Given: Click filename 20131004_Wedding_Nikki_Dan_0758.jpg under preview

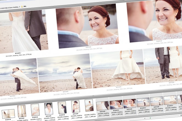Looking at the screenshot, I should (19, 55).
